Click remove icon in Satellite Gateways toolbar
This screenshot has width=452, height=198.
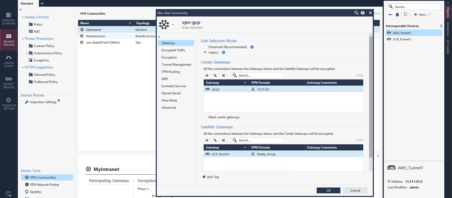223,140
